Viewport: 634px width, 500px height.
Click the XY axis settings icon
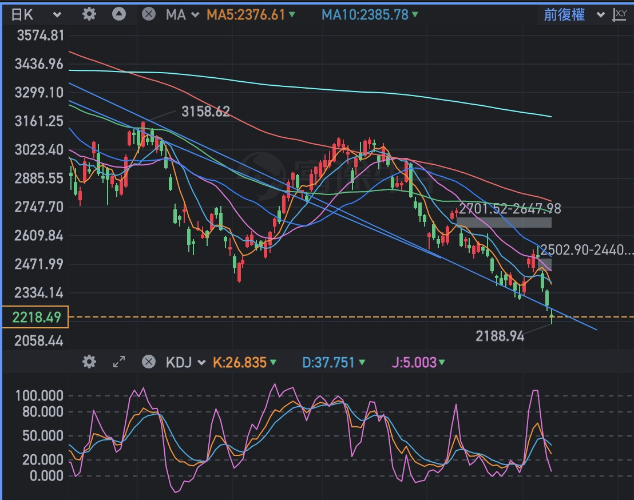[x=619, y=15]
